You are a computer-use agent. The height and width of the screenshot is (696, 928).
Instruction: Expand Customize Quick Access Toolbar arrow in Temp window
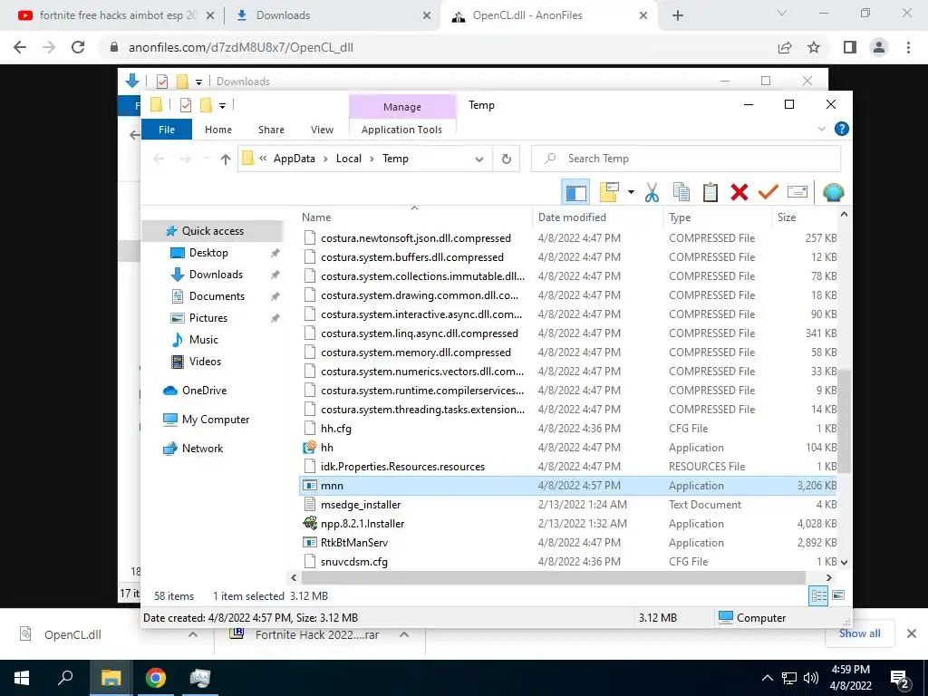coord(223,105)
